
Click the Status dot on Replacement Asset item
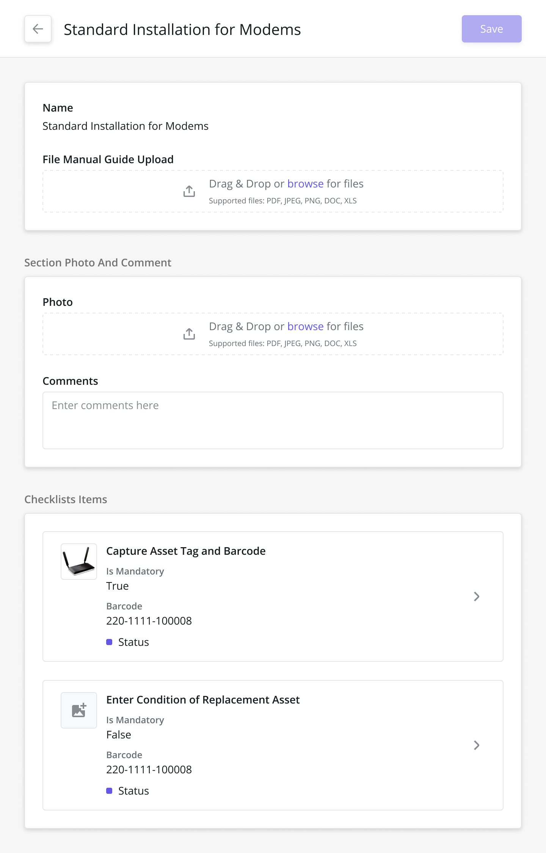pyautogui.click(x=109, y=791)
